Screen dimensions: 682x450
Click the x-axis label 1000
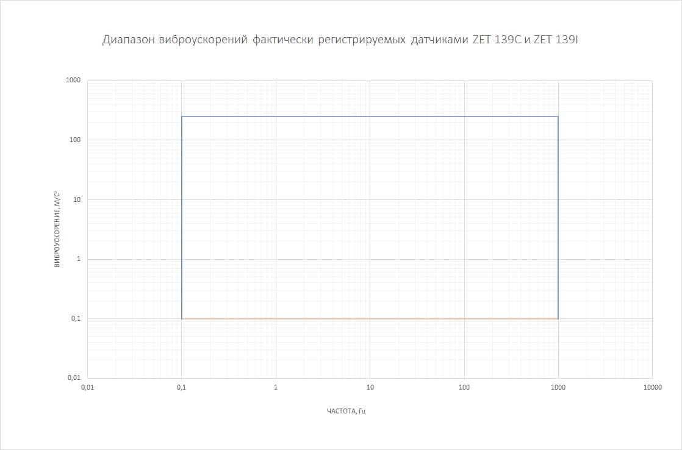558,387
